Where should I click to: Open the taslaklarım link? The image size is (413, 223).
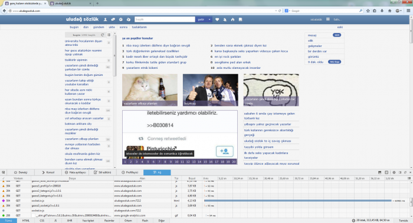[x=139, y=27]
